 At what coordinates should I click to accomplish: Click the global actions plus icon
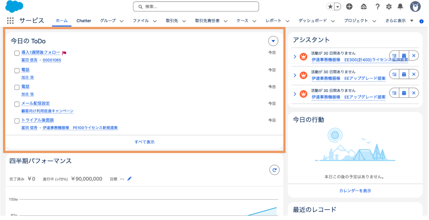coord(349,6)
